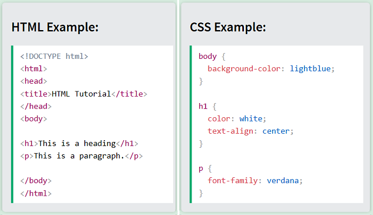Click the 'p {' CSS selector line
The height and width of the screenshot is (215, 373).
(x=205, y=168)
